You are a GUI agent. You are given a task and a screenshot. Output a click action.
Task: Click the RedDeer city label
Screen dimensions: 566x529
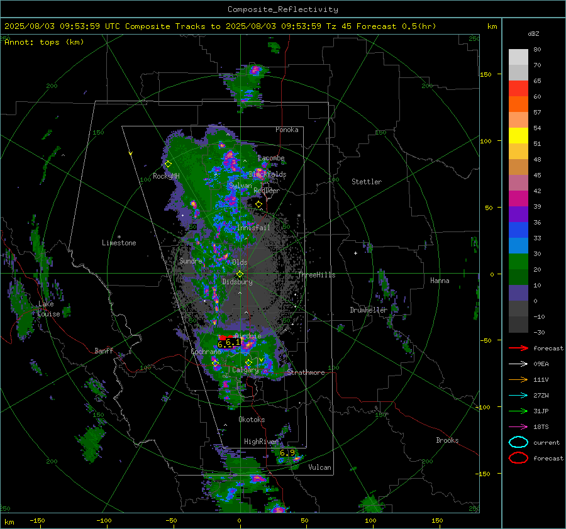[x=267, y=191]
